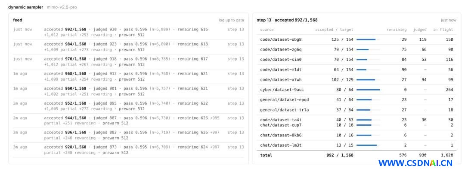Click the 'step 13 · accepted 992/1,568' panel heading

[287, 20]
